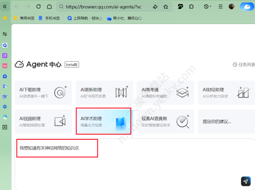This screenshot has width=255, height=190.
Task: Open the sidebar settings gear icon
Action: (x=5, y=106)
